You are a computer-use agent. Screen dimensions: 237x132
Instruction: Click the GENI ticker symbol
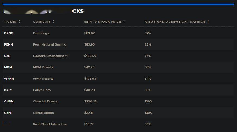8,113
